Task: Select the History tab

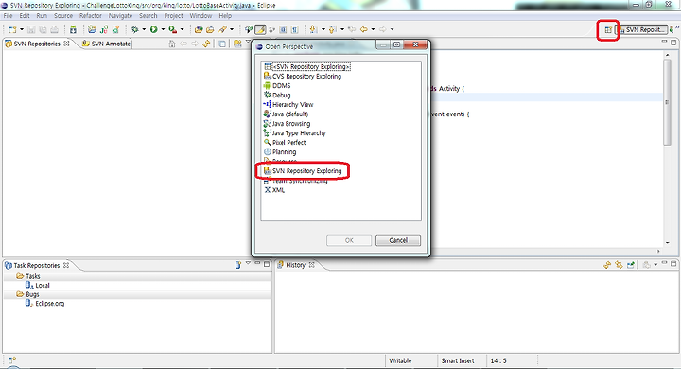Action: tap(296, 265)
